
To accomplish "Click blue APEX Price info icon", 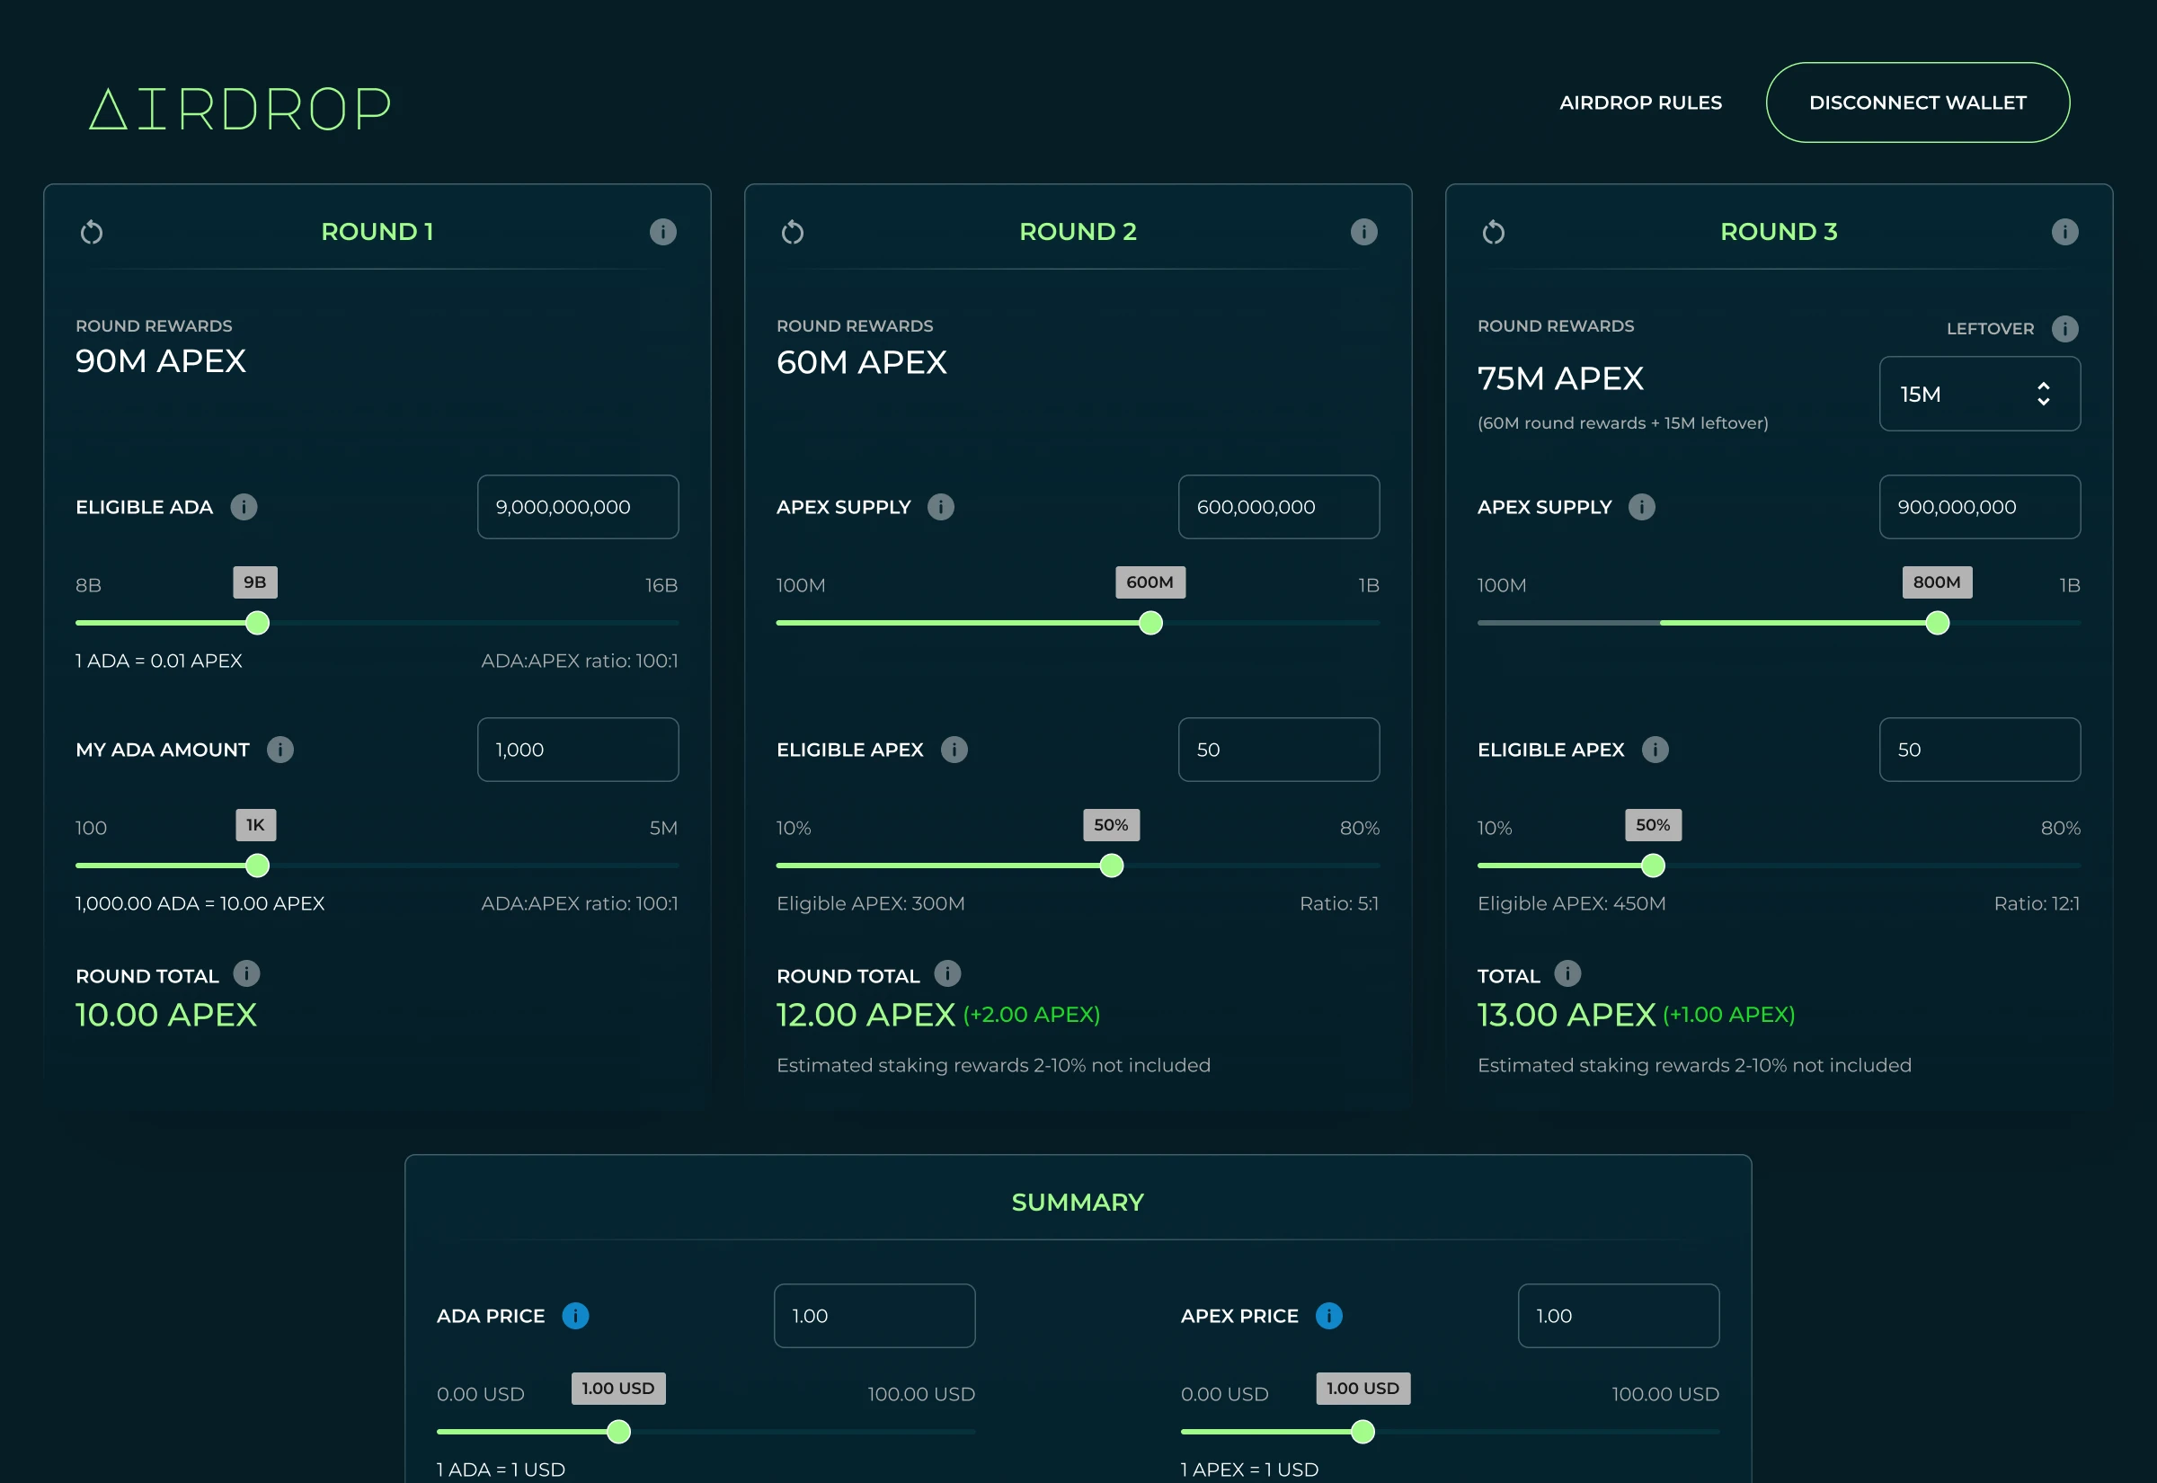I will (x=1328, y=1316).
